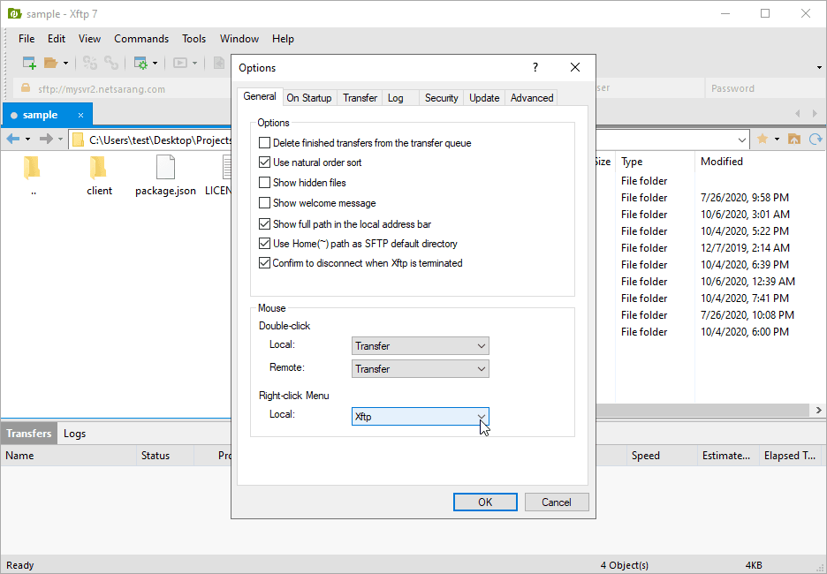
Task: Sort by the Modified column header
Action: (x=759, y=162)
